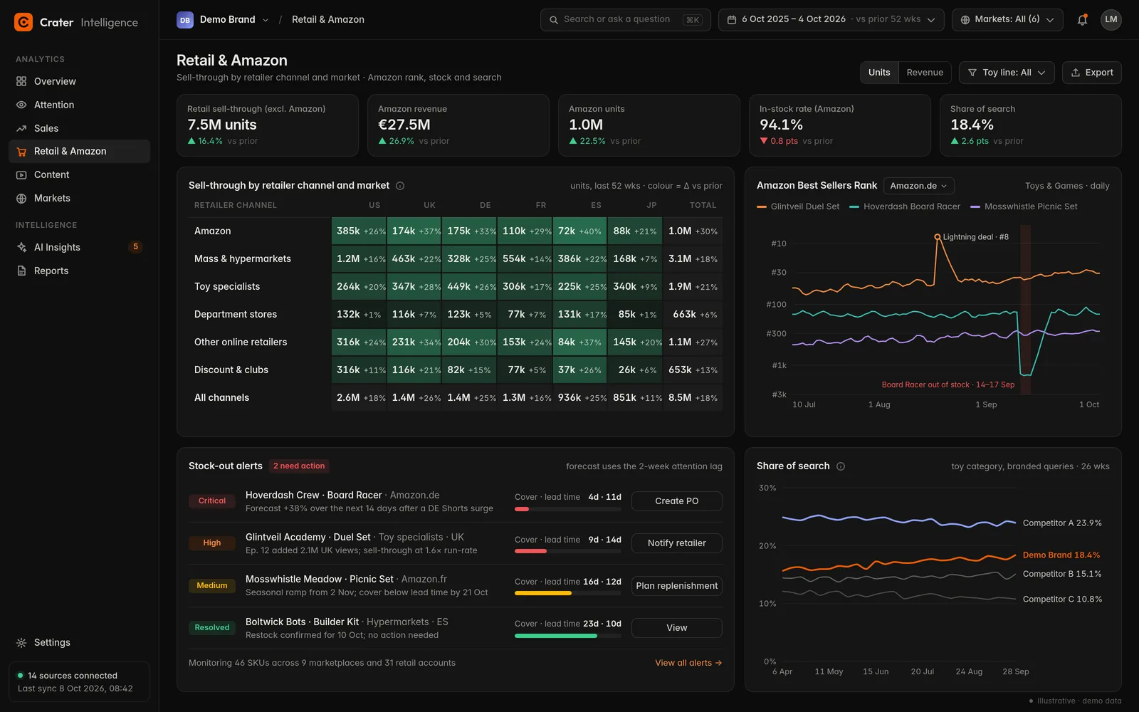Click the AI Insights badge showing 5

pyautogui.click(x=135, y=247)
